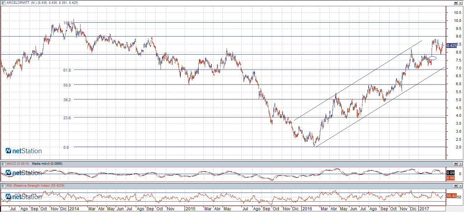464x212 pixels.
Task: Maximize the ARCELORMITT price chart panel
Action: (455, 3)
